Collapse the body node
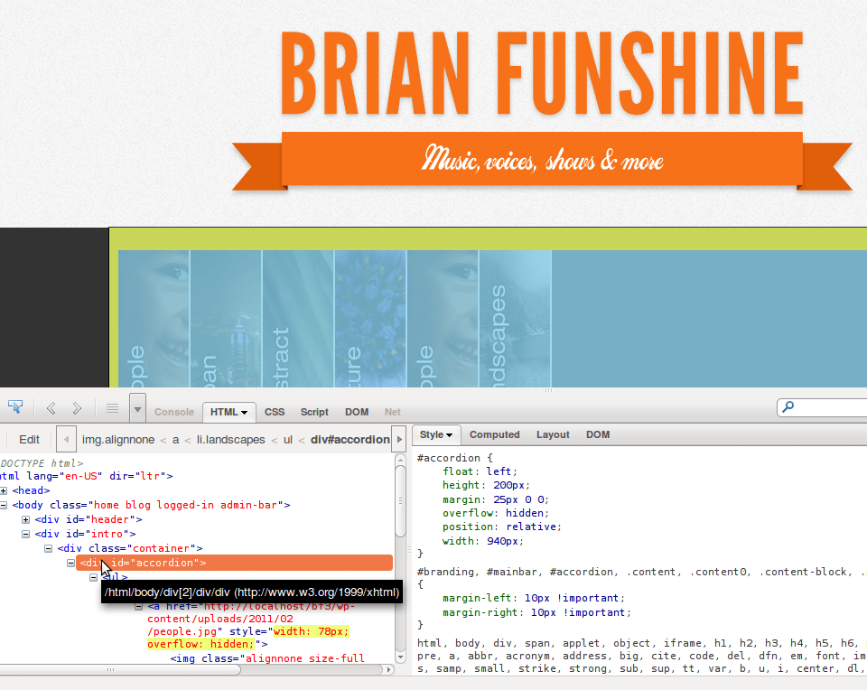This screenshot has width=867, height=690. tap(4, 505)
